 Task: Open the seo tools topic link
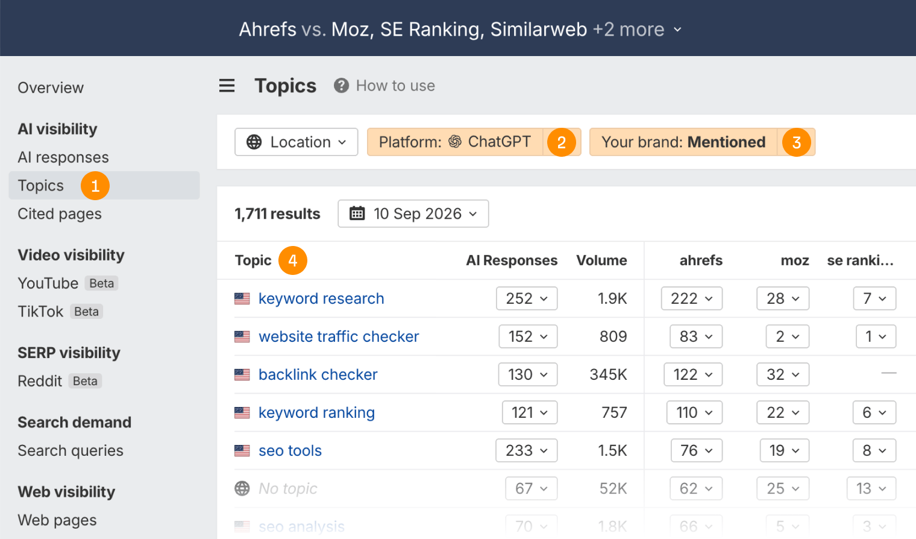click(290, 450)
